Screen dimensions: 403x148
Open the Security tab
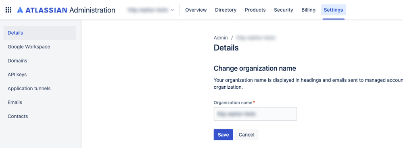[x=284, y=10]
